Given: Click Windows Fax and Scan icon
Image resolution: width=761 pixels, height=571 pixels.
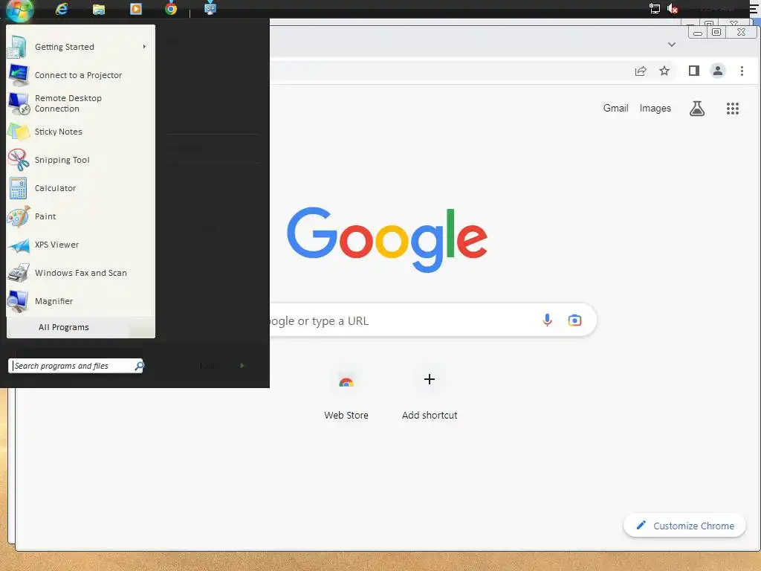Looking at the screenshot, I should pyautogui.click(x=19, y=274).
